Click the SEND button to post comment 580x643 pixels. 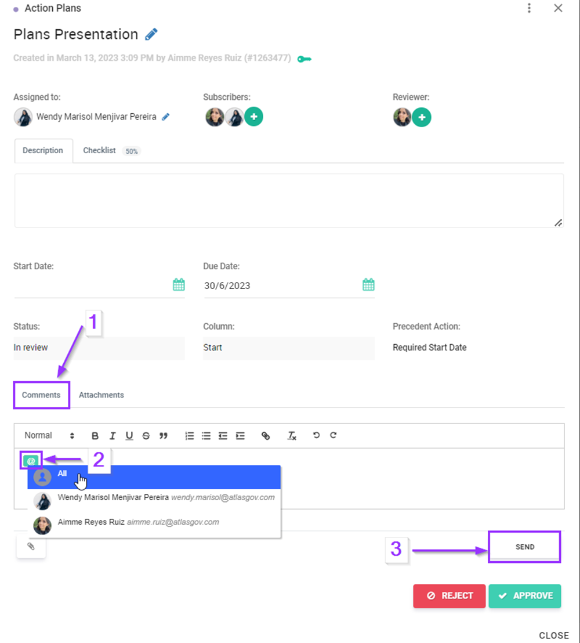[524, 546]
